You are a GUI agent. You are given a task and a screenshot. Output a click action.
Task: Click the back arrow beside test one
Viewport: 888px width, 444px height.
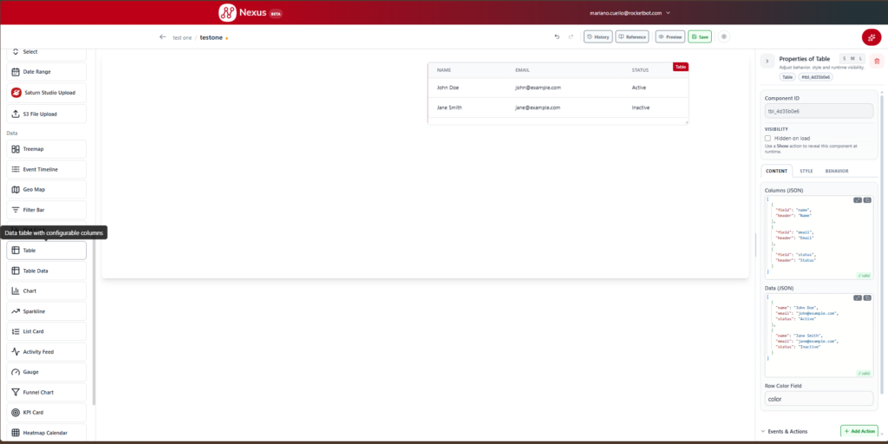tap(163, 36)
